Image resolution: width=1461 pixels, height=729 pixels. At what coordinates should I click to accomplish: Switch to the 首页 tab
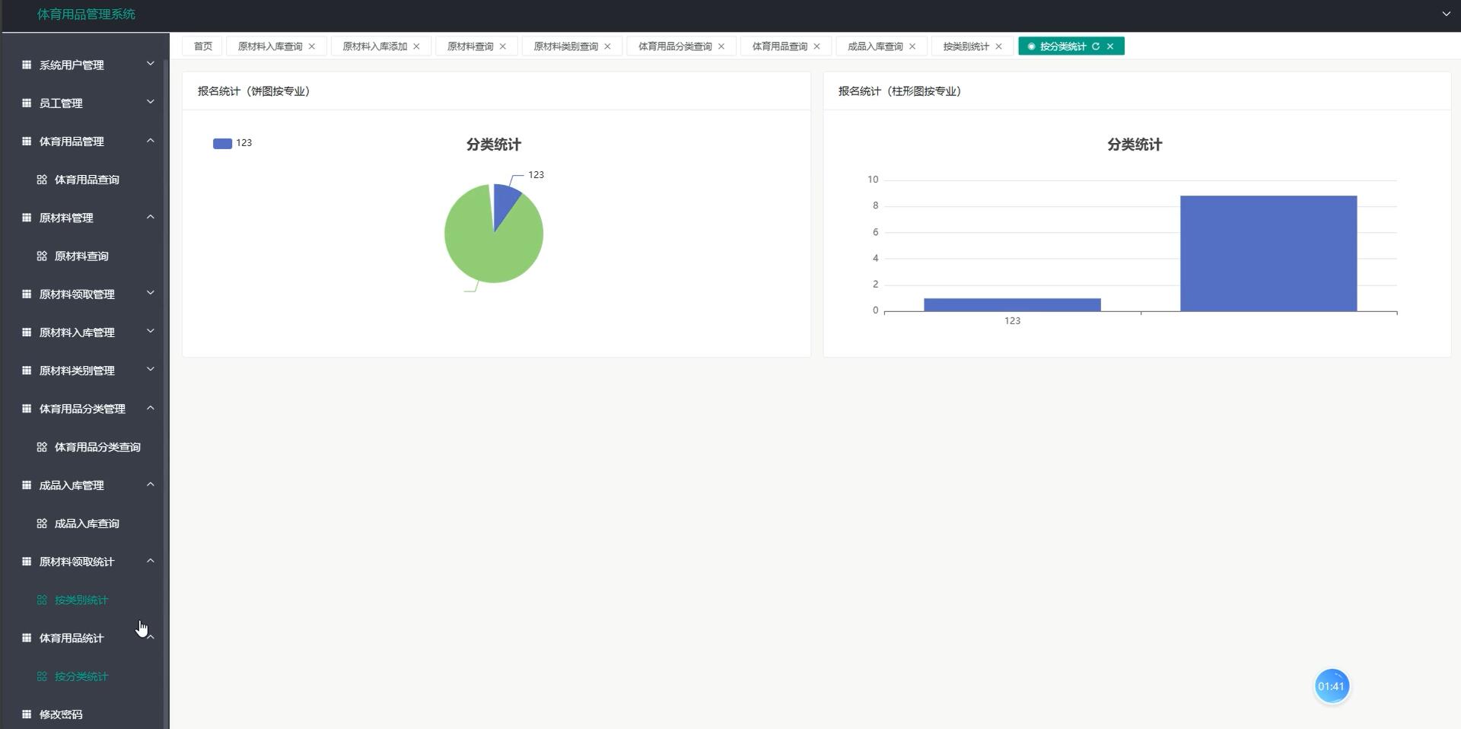pos(201,46)
